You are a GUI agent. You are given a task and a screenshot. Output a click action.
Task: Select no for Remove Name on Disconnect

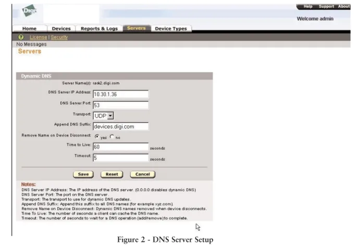(112, 137)
